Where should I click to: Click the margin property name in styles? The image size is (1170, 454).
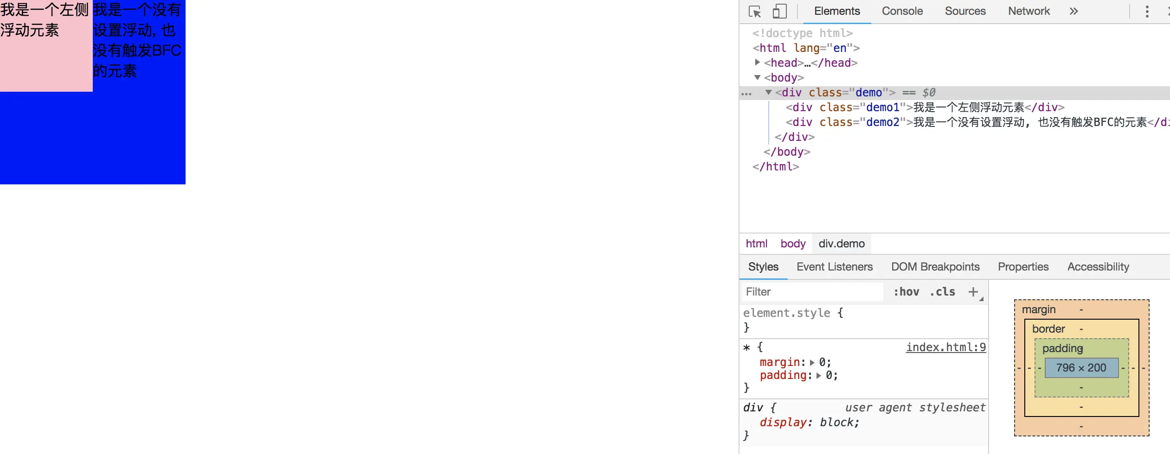click(x=780, y=362)
